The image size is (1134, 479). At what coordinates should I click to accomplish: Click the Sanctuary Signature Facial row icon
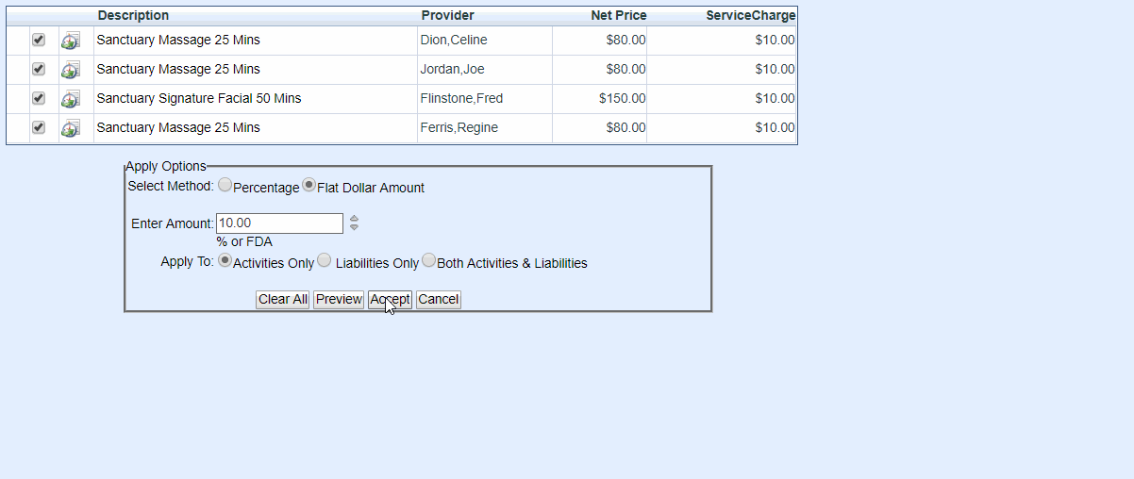(x=71, y=99)
